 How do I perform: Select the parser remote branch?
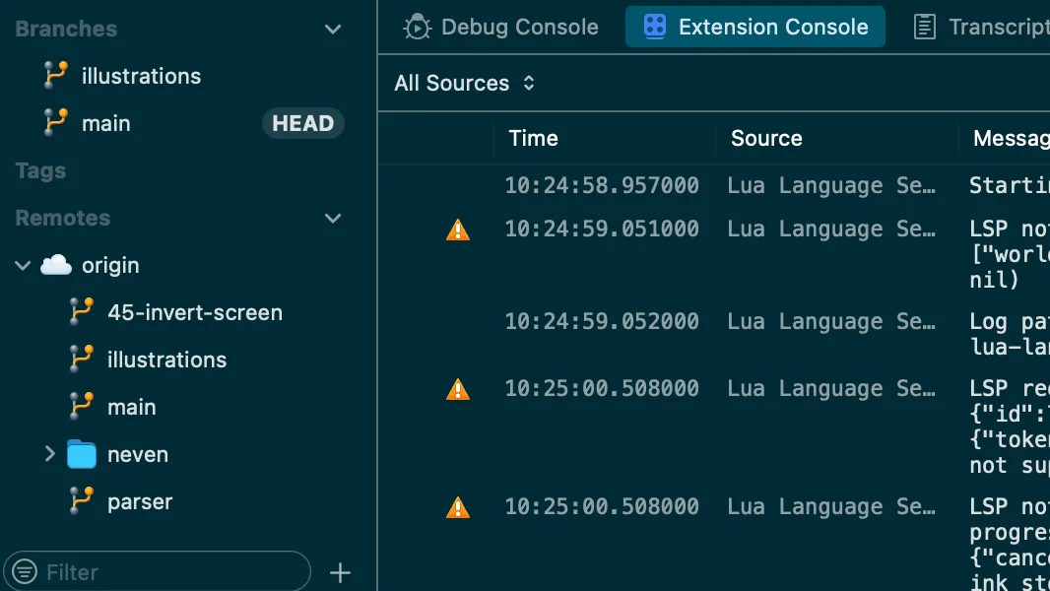pos(140,502)
